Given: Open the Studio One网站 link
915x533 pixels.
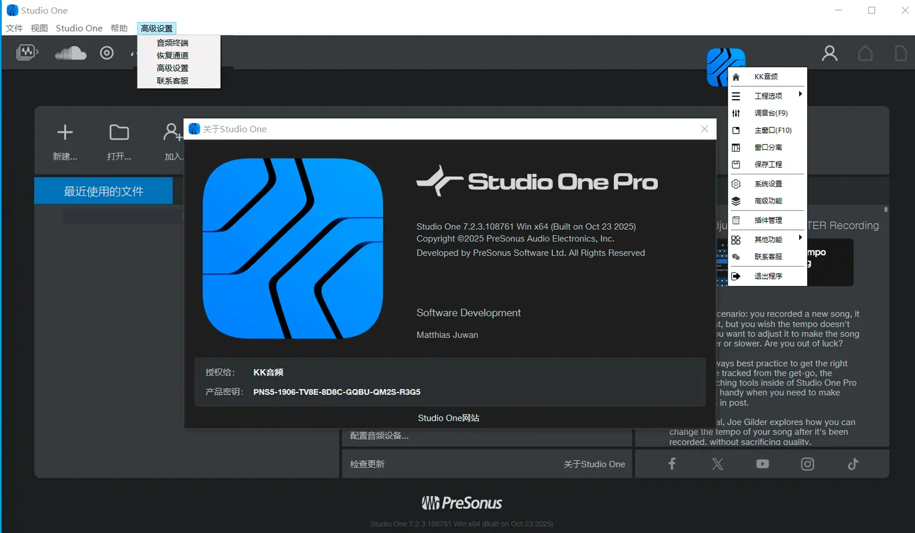Looking at the screenshot, I should coord(448,418).
